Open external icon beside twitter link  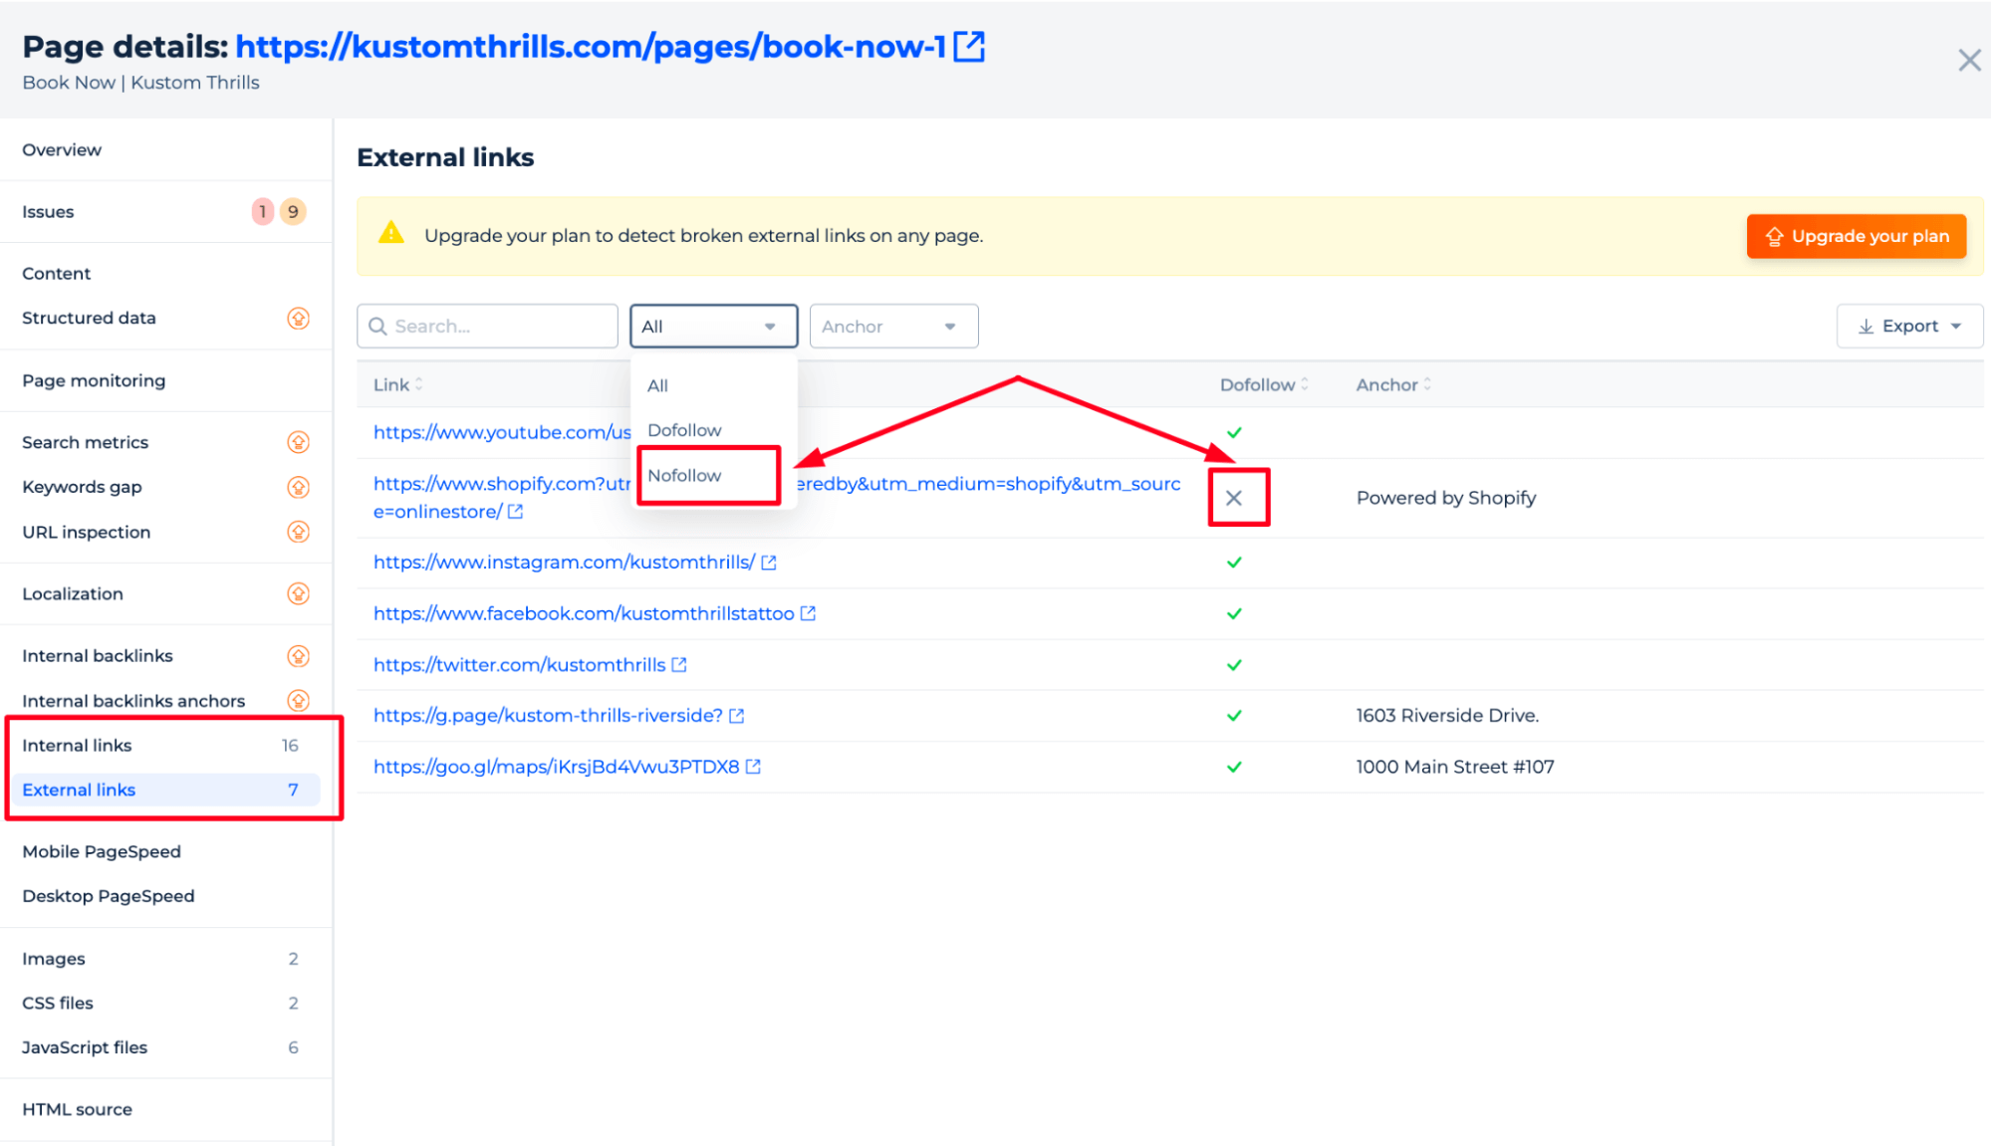[x=679, y=664]
